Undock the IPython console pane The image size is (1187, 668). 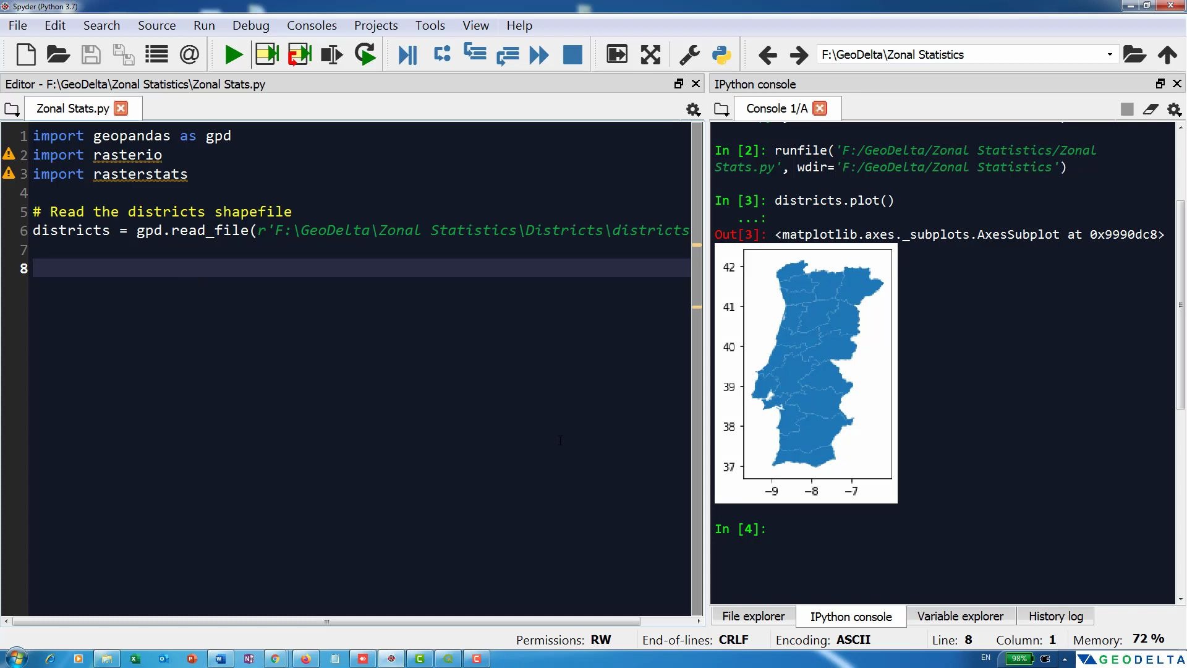coord(1160,83)
